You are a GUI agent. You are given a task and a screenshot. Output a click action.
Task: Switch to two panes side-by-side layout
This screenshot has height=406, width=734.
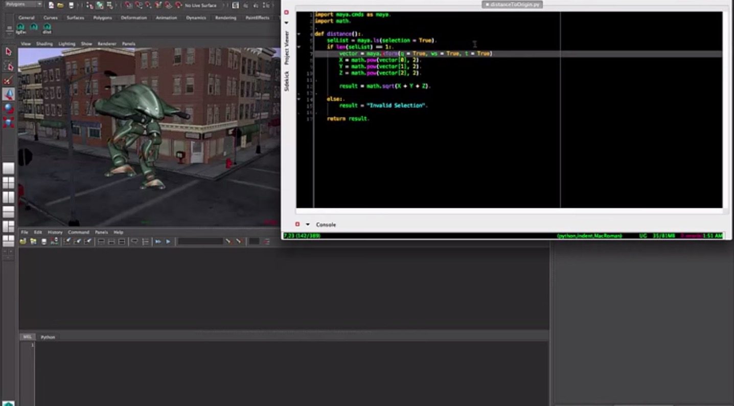pos(8,197)
